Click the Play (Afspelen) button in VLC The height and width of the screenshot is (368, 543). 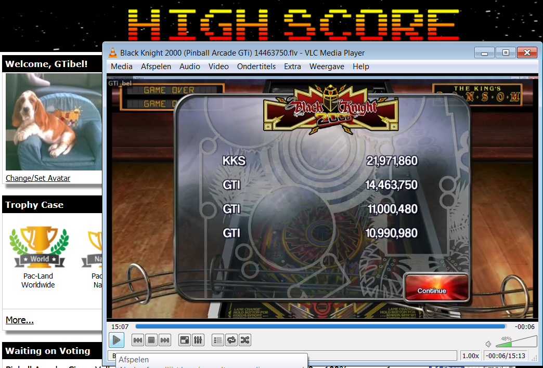pyautogui.click(x=117, y=340)
